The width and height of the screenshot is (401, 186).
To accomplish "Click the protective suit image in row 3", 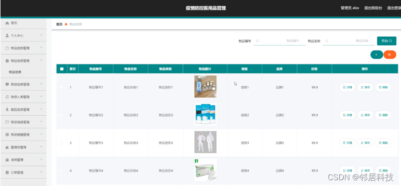I will click(205, 142).
